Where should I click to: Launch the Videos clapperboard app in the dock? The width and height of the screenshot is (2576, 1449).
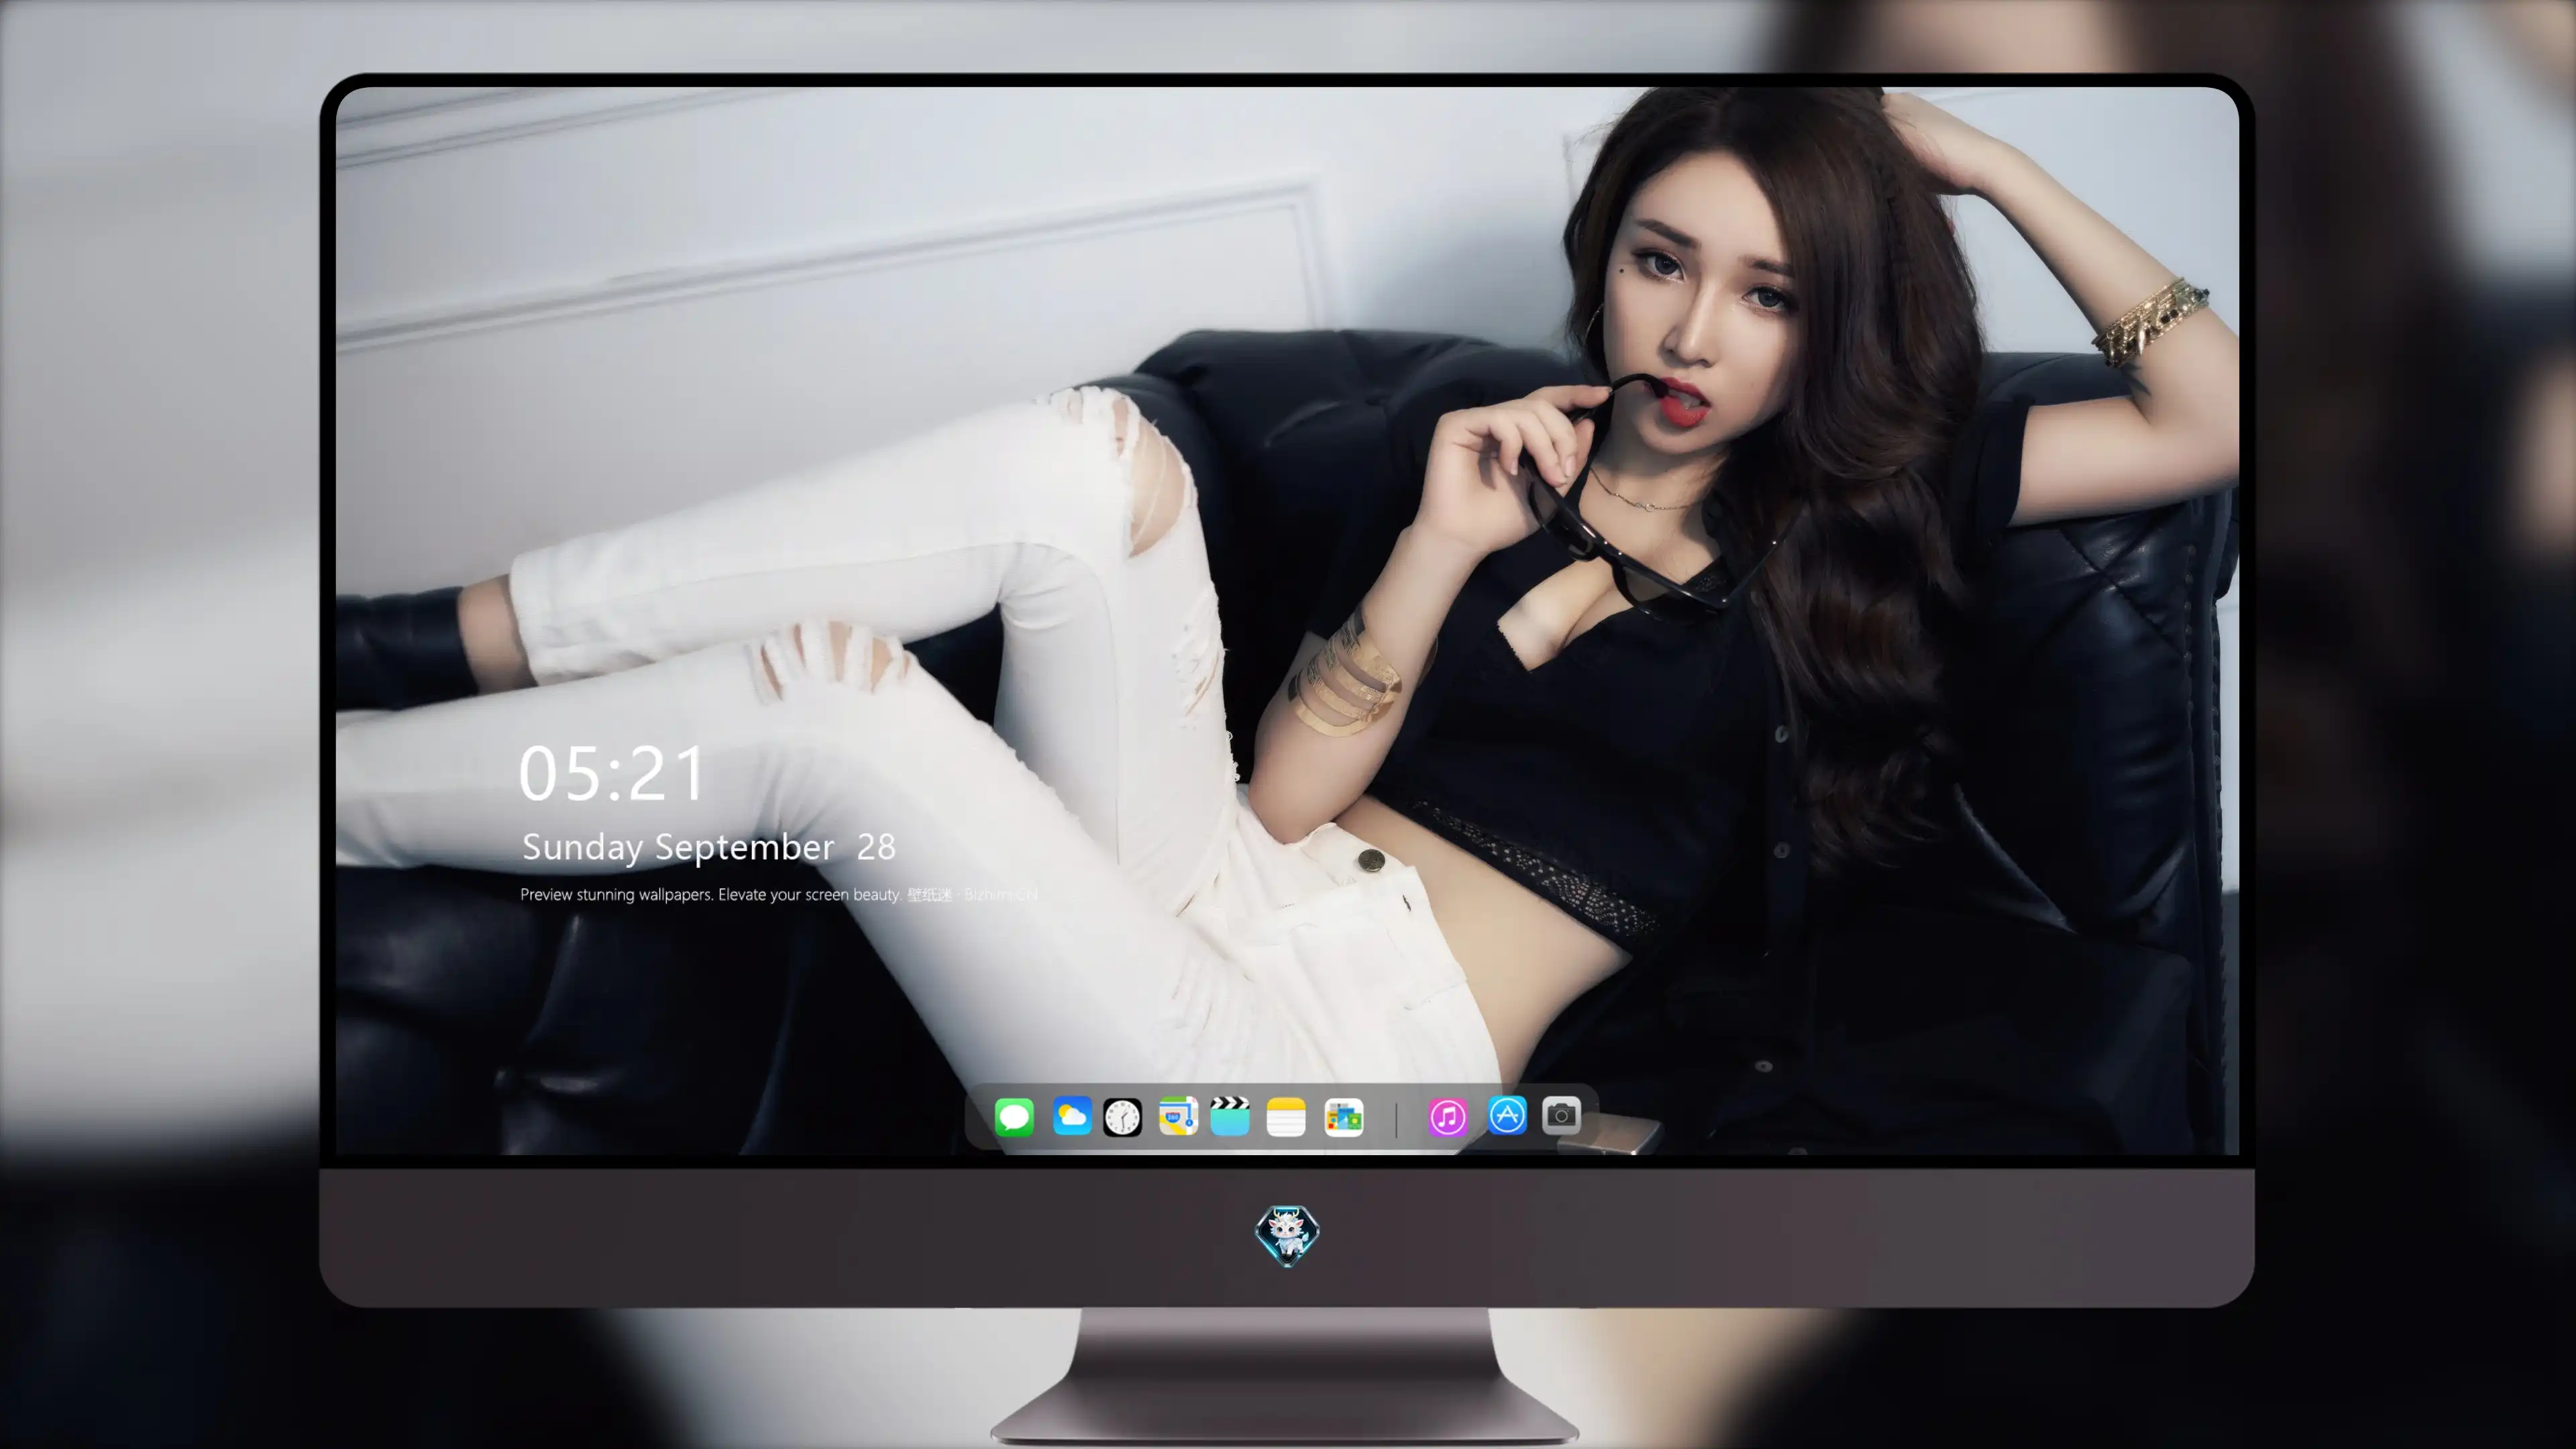point(1230,1116)
